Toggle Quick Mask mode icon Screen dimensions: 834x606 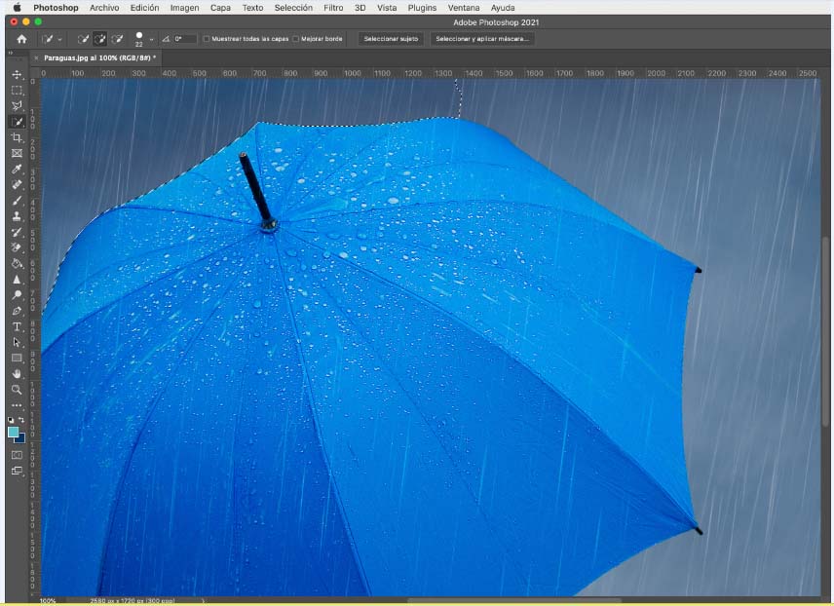pos(17,455)
